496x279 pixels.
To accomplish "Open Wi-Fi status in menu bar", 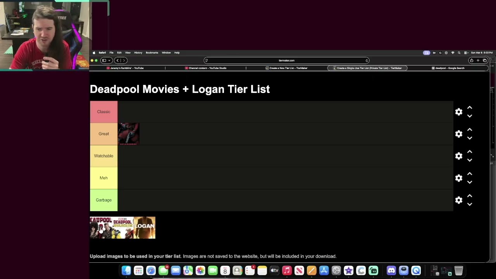I will (453, 53).
